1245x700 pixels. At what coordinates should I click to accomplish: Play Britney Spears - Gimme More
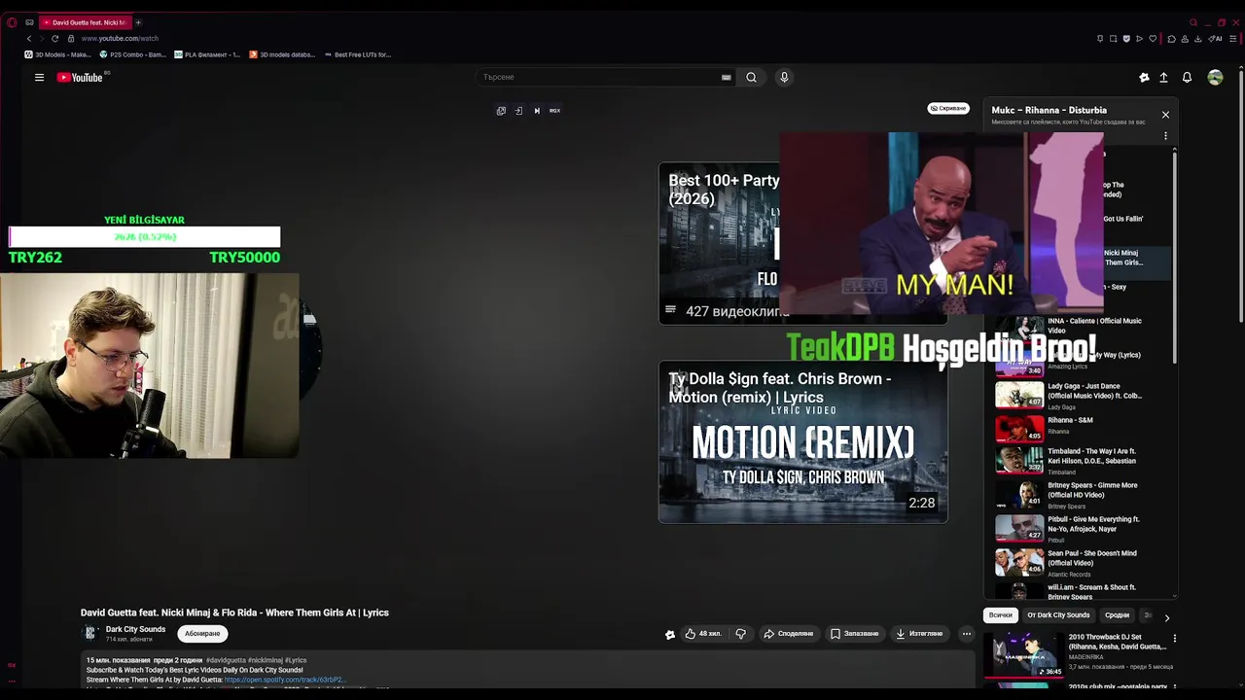coord(1085,494)
